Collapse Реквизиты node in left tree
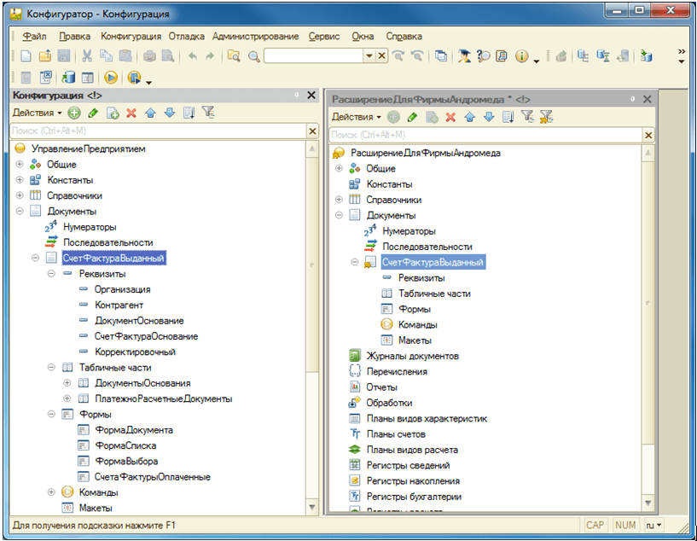697x541 pixels. (51, 274)
